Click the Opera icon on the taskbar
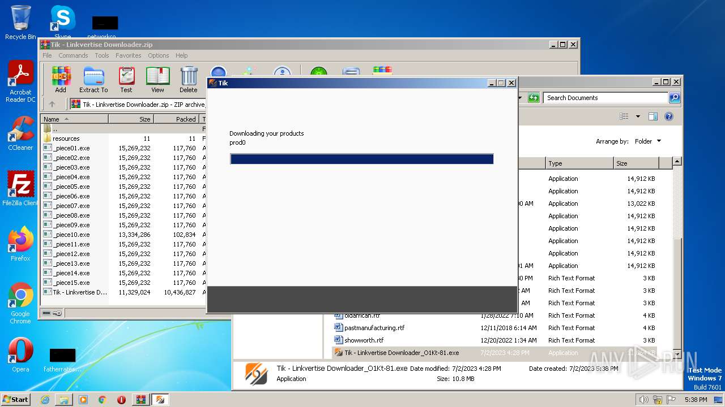Viewport: 725px width, 407px height. tap(121, 400)
